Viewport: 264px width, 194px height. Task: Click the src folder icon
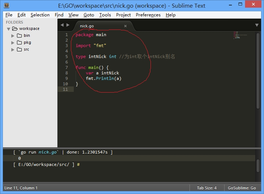tap(19, 50)
